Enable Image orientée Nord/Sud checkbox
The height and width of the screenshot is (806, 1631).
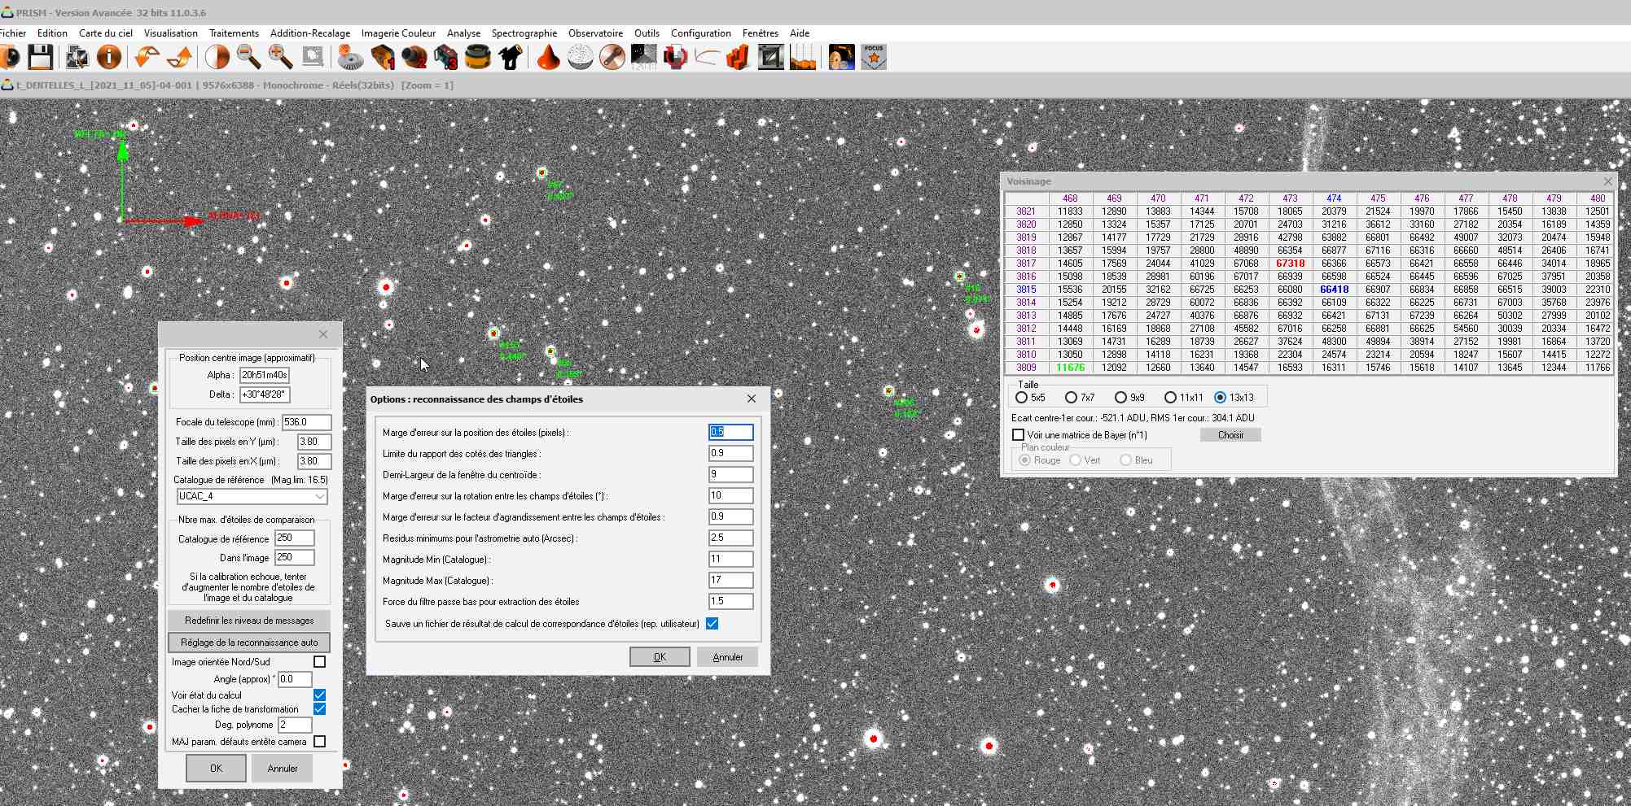[x=320, y=662]
